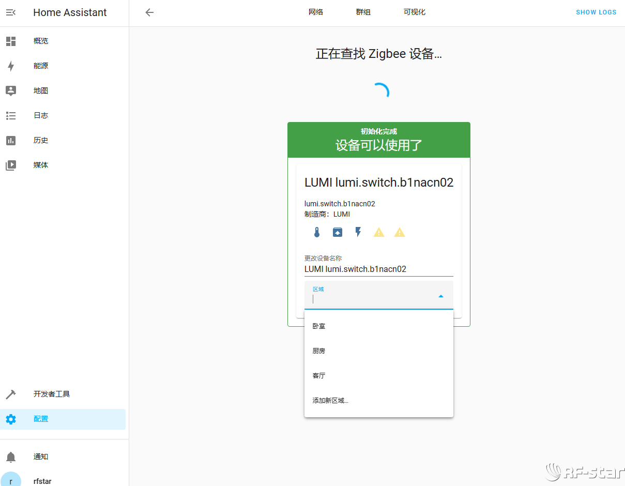This screenshot has width=625, height=486.
Task: Switch to the 网络 tab
Action: pyautogui.click(x=316, y=12)
